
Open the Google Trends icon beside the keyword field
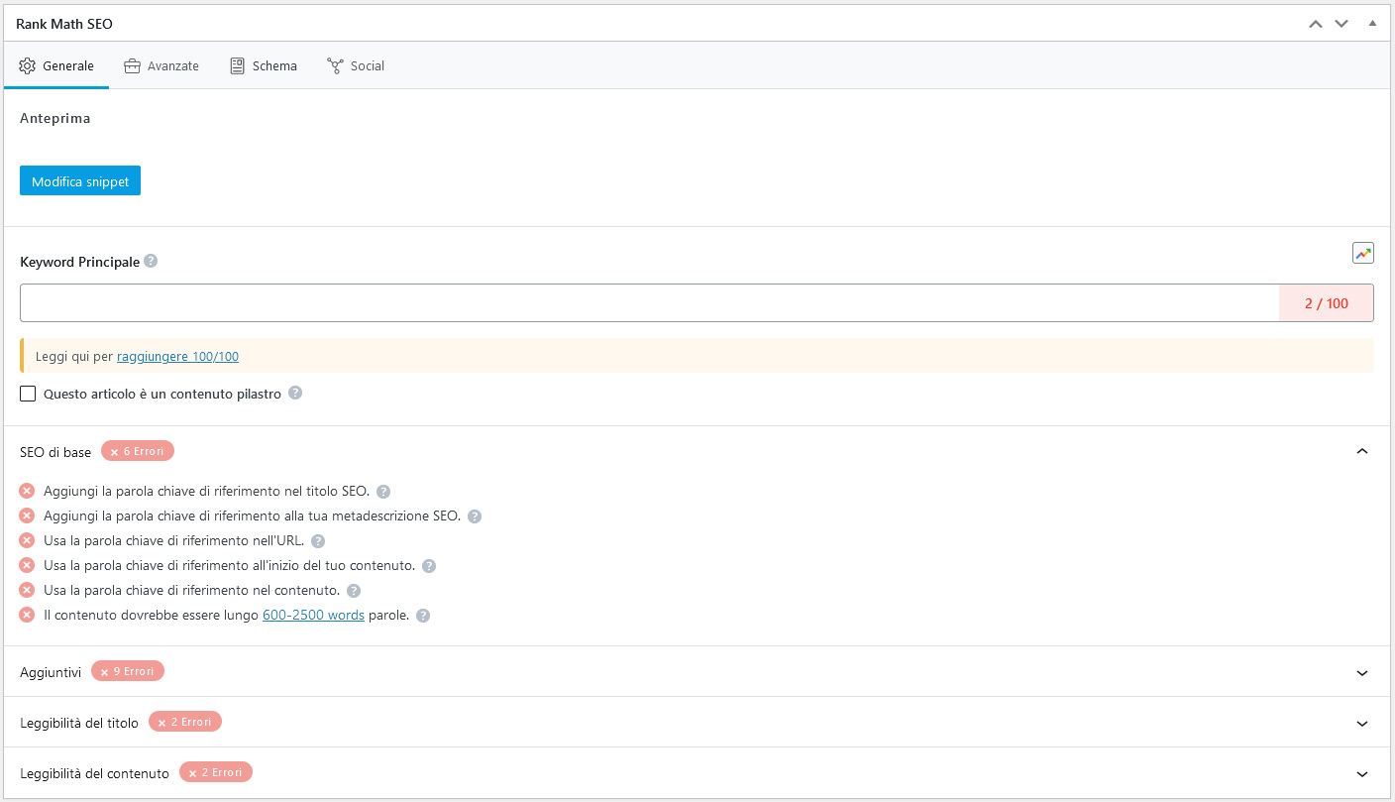coord(1363,254)
